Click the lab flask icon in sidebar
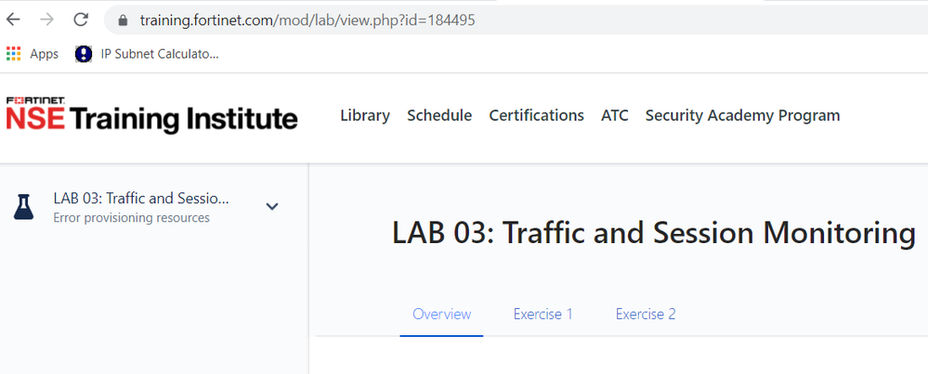 [x=23, y=206]
